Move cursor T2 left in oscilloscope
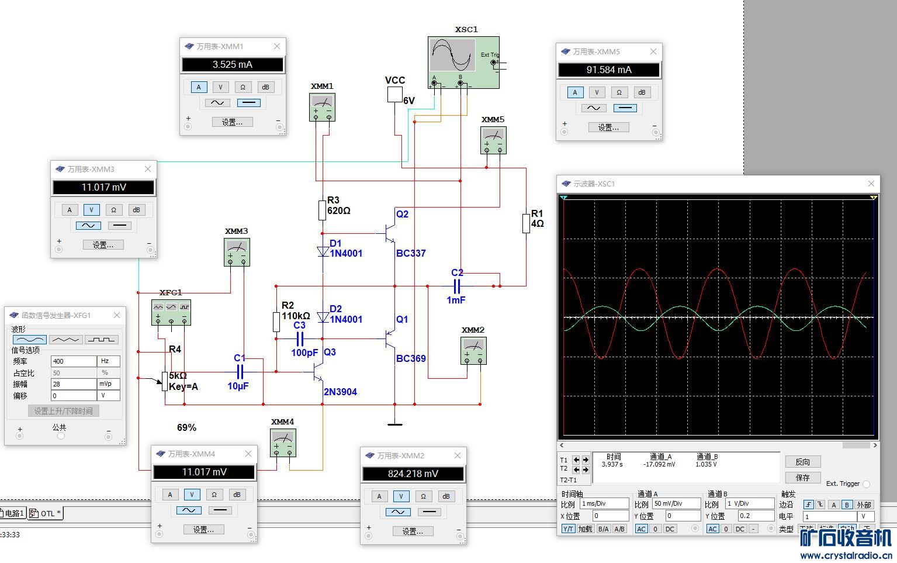 (576, 469)
